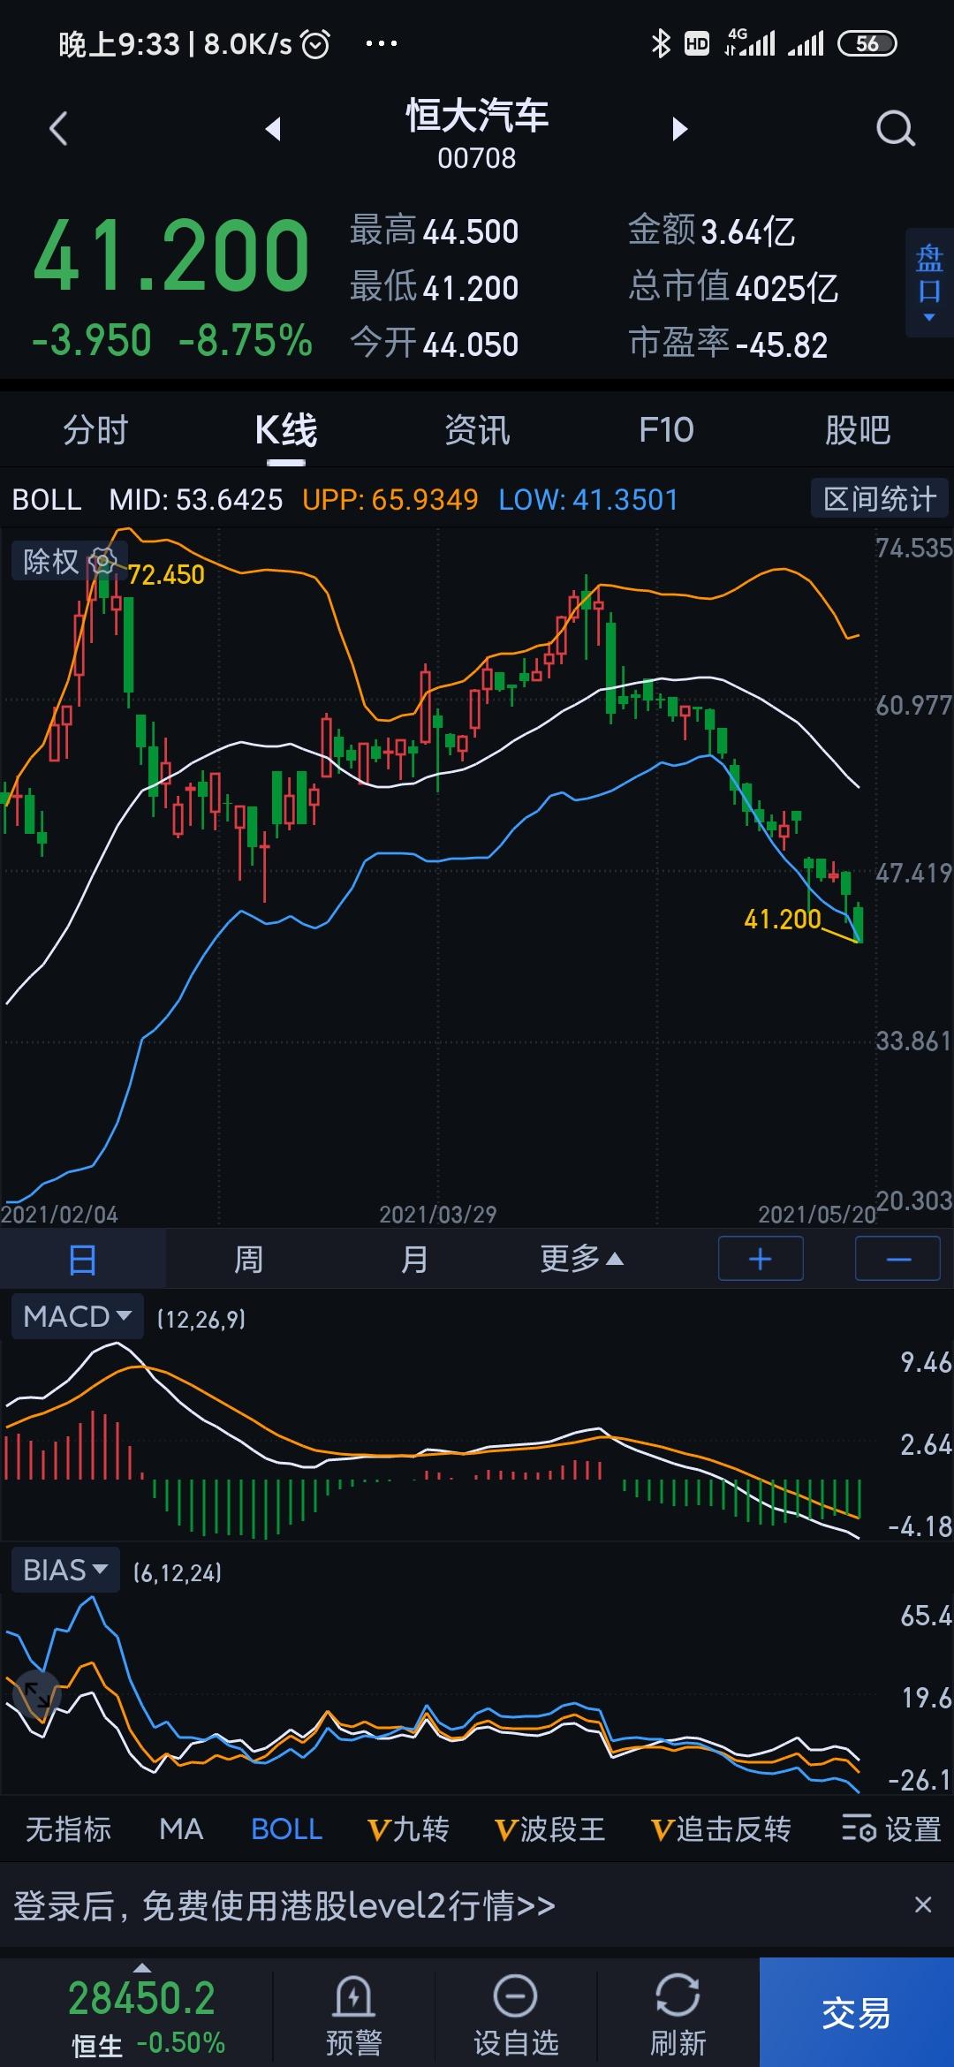Tap the 今开 44.050 open price

tap(435, 344)
